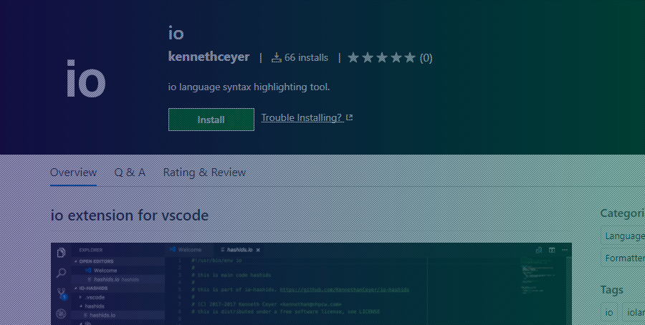The height and width of the screenshot is (325, 645).
Task: Click the (0) review count
Action: (426, 58)
